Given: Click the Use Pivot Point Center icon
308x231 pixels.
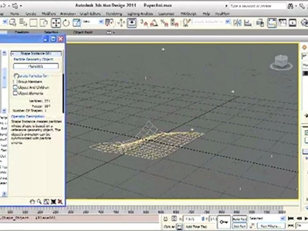Looking at the screenshot, I should pos(109,23).
